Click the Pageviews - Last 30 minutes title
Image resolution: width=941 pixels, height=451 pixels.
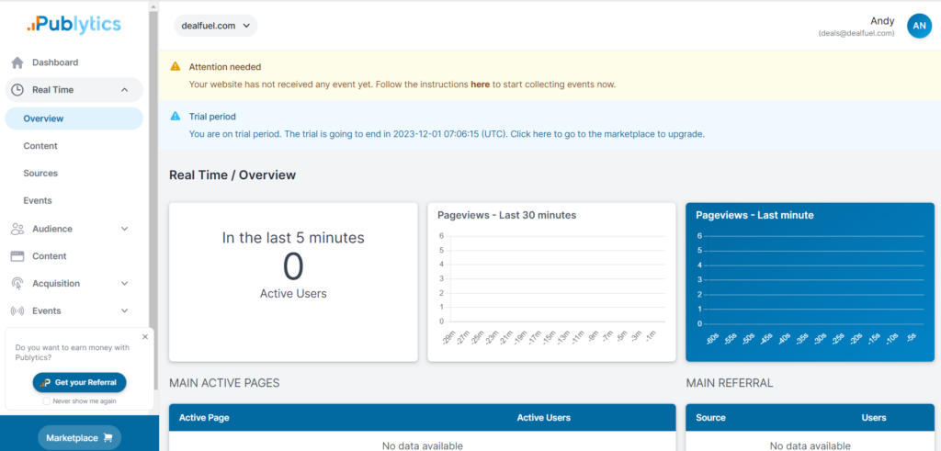pyautogui.click(x=507, y=215)
